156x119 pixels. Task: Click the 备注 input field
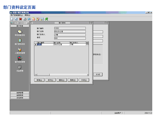click(70, 38)
